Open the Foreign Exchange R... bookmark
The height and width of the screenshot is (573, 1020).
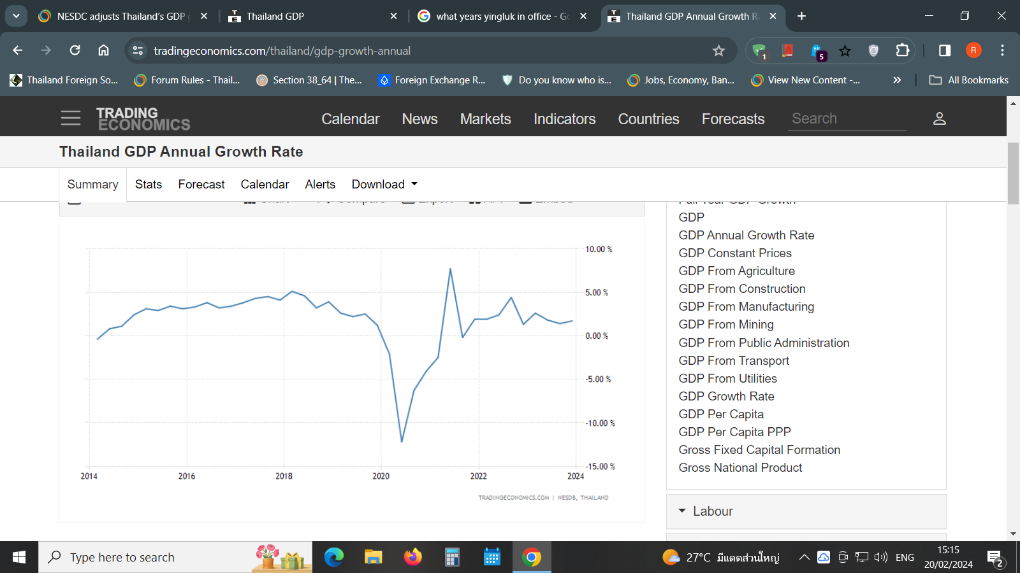[x=432, y=80]
